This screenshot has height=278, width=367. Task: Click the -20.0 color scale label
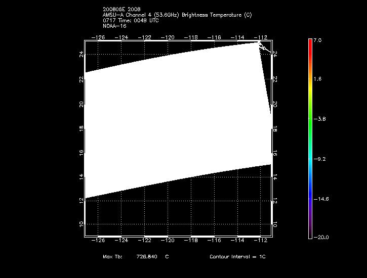click(320, 237)
